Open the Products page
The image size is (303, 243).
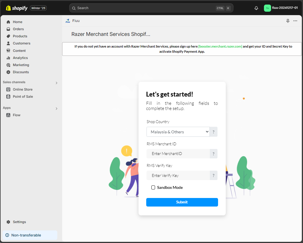[20, 36]
